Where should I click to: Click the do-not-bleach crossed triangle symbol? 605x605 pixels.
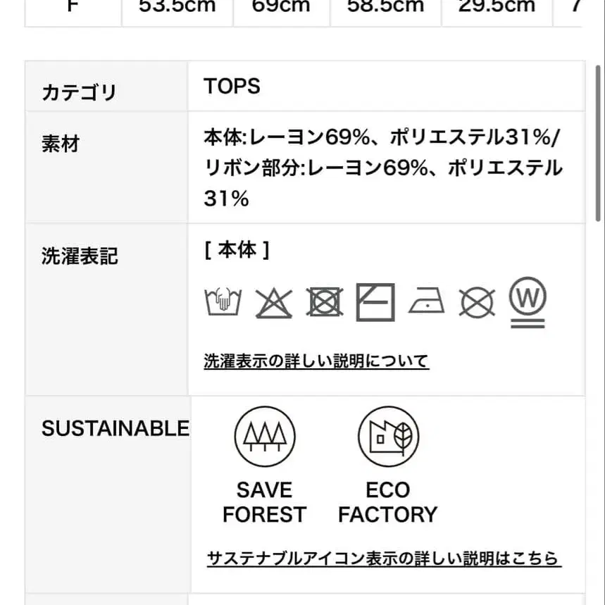[273, 303]
